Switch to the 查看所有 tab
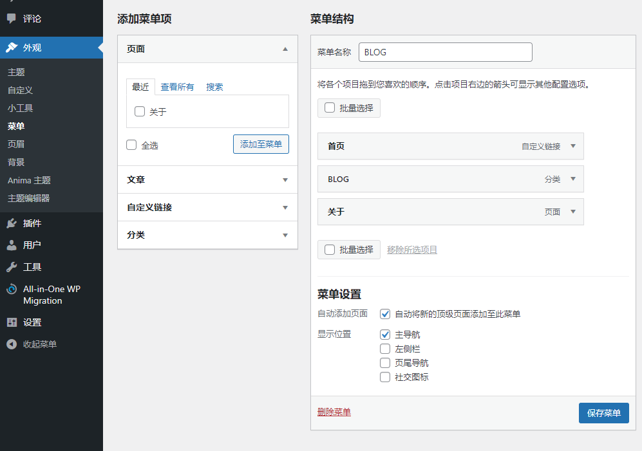The height and width of the screenshot is (451, 642). point(177,87)
